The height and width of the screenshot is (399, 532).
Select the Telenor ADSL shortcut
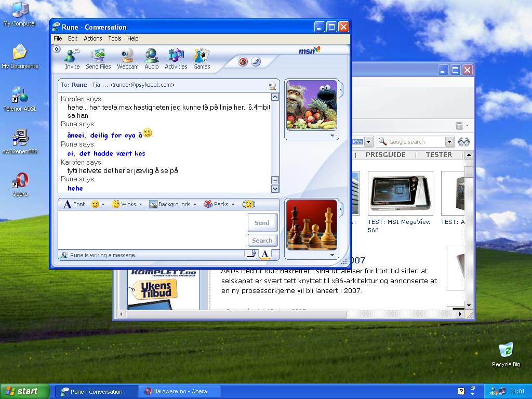20,99
